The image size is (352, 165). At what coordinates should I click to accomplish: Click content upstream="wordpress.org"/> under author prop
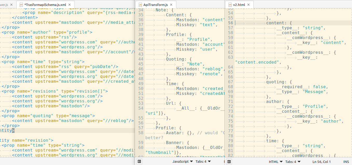[57, 47]
